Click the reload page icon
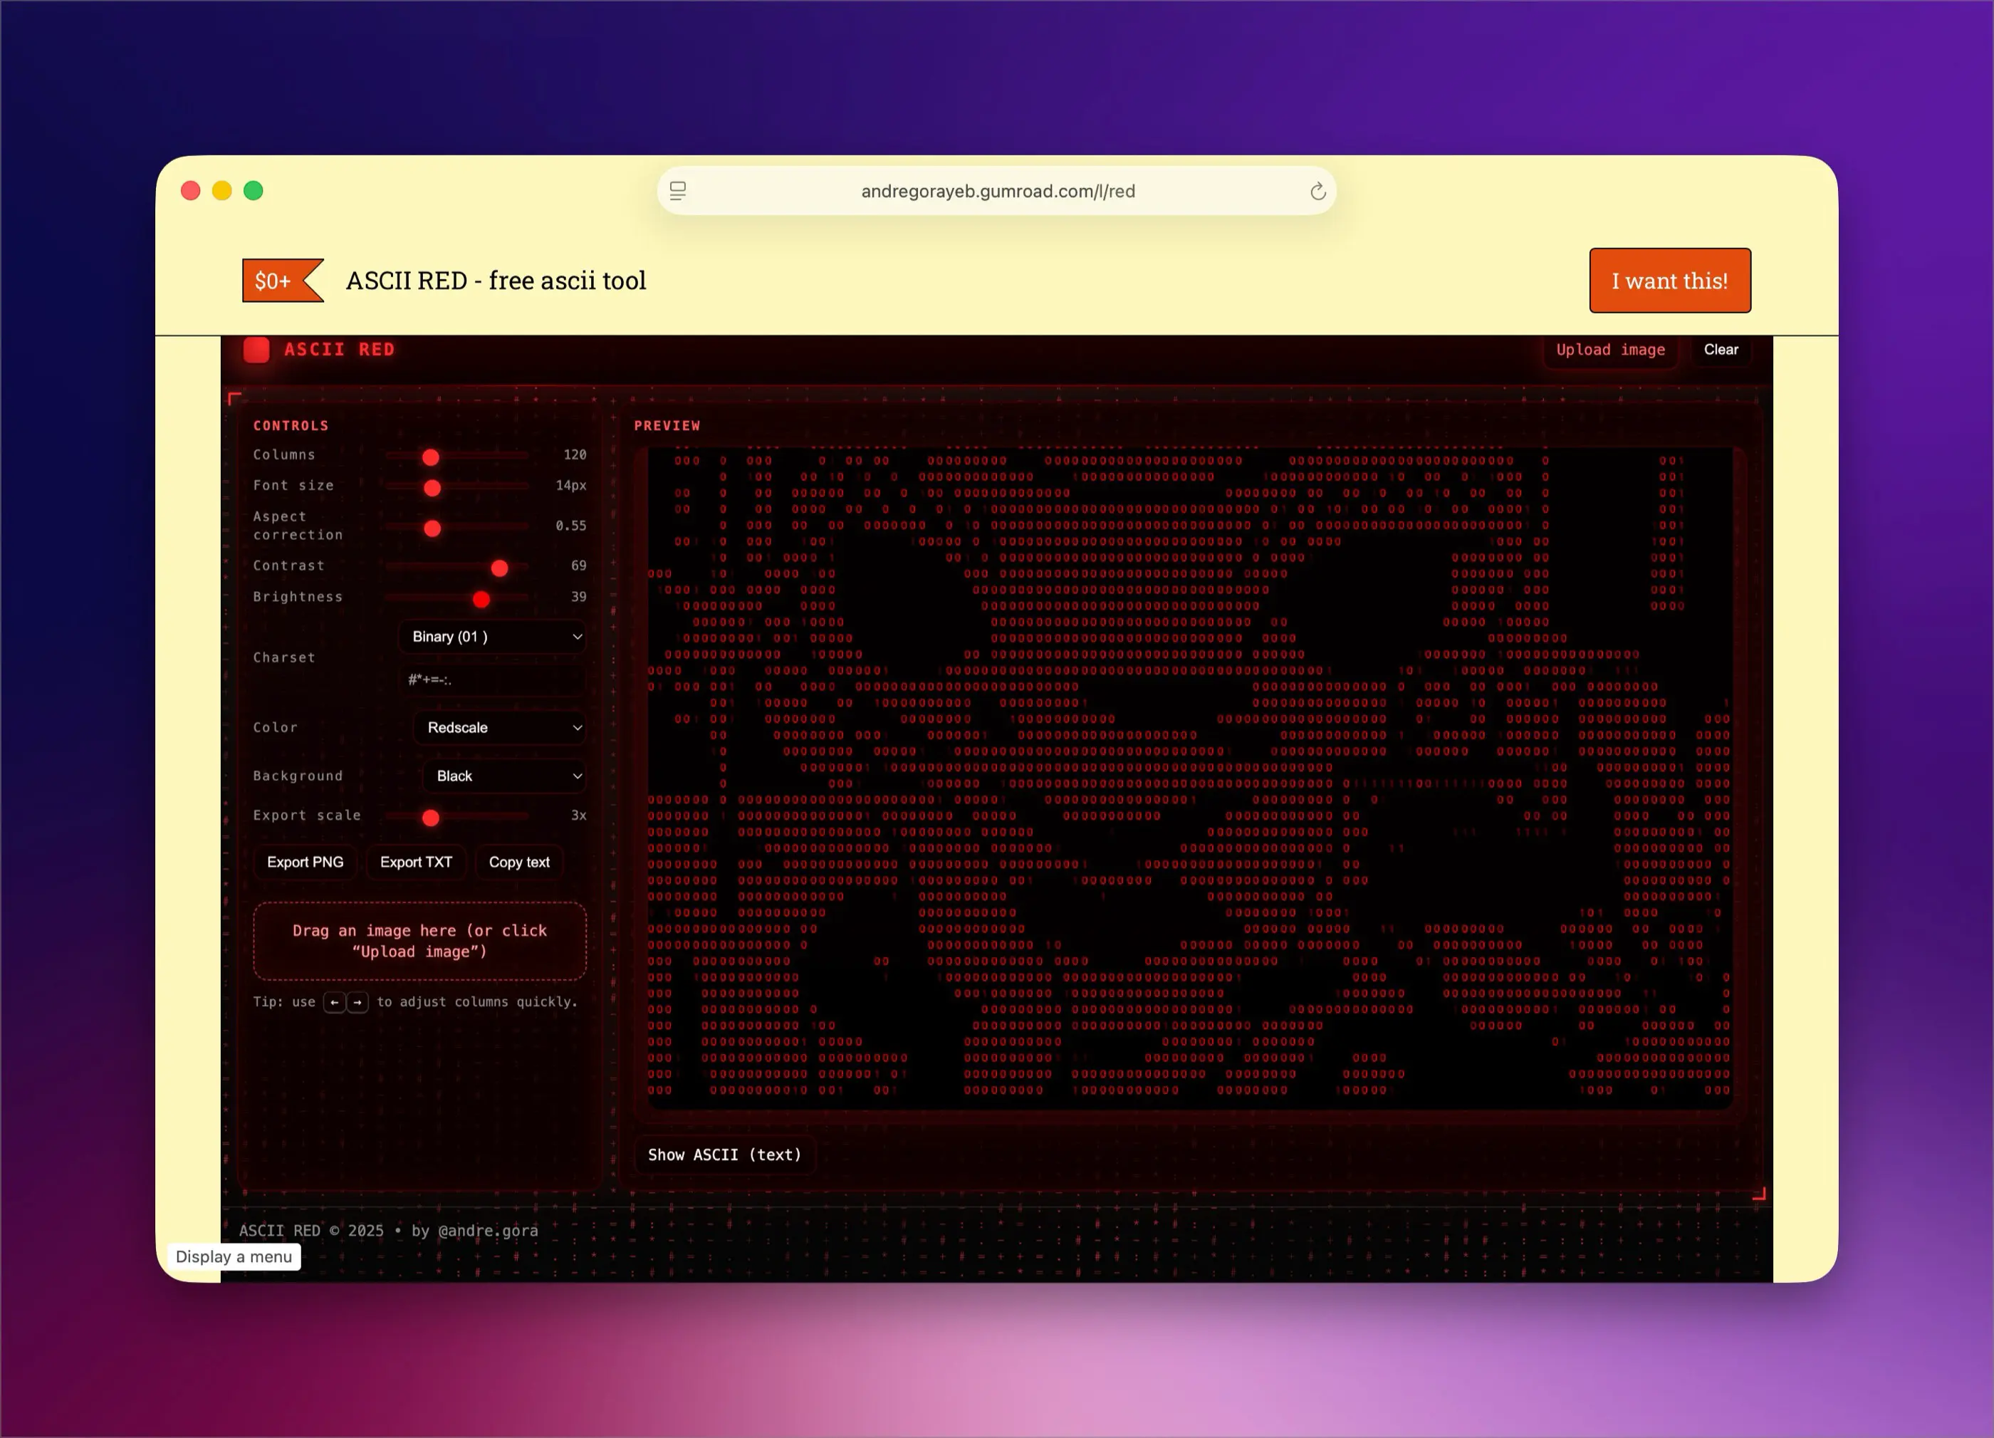 click(1317, 191)
